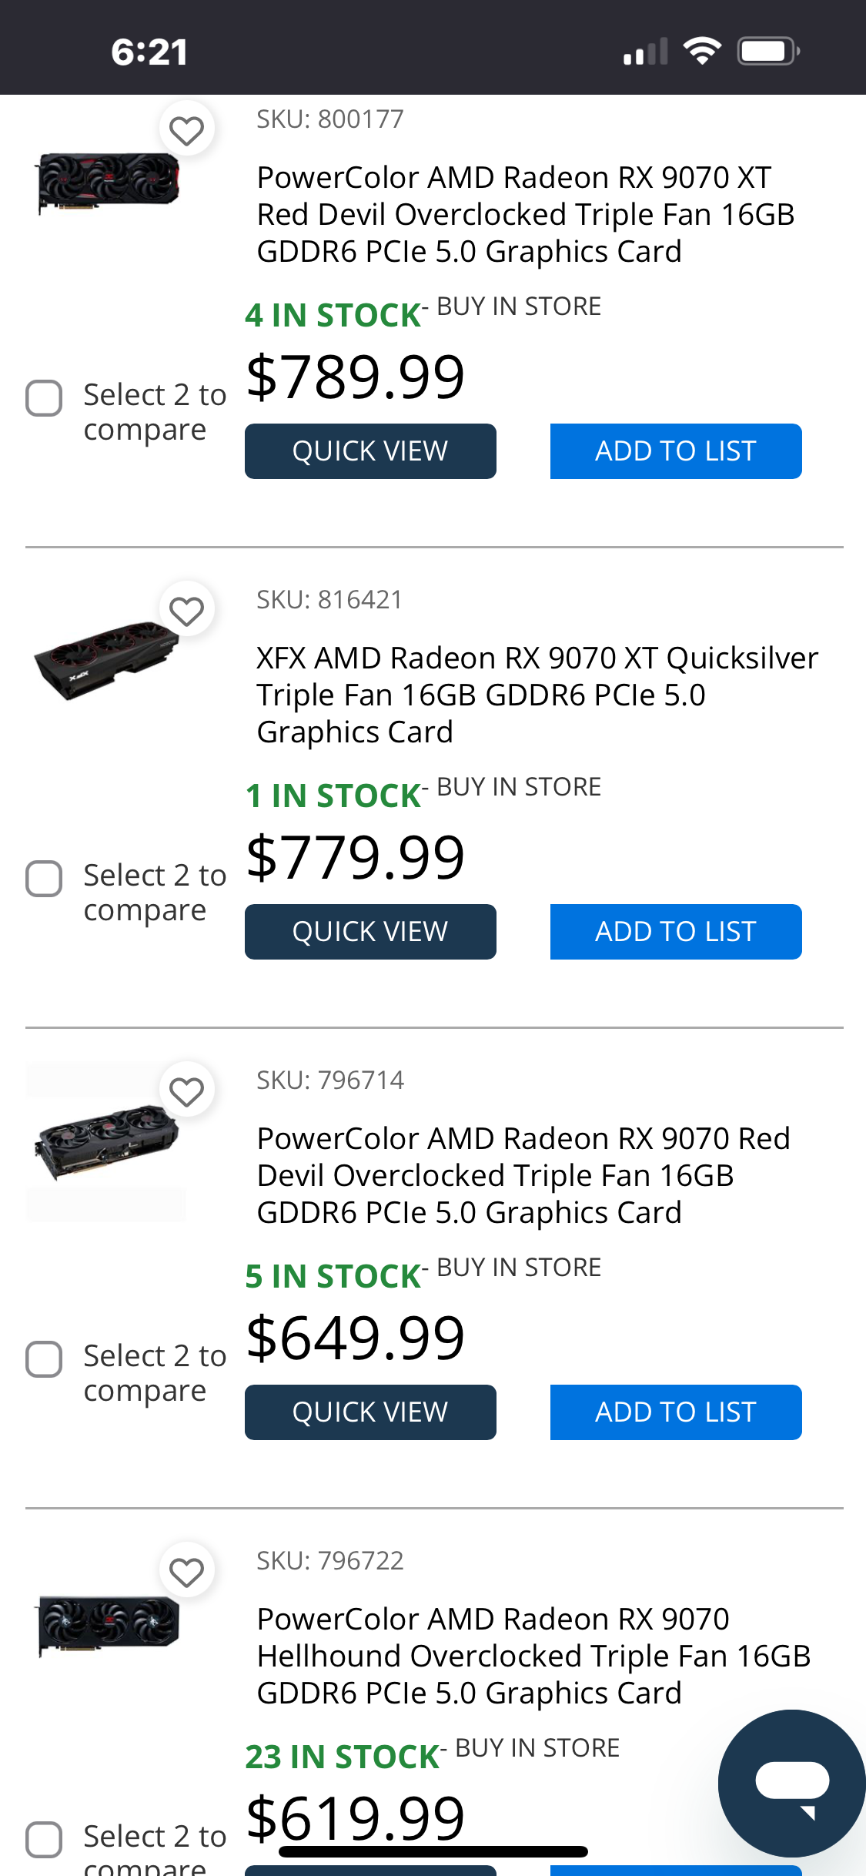Viewport: 866px width, 1876px height.
Task: Add XFX Quicksilver card to list
Action: click(x=676, y=932)
